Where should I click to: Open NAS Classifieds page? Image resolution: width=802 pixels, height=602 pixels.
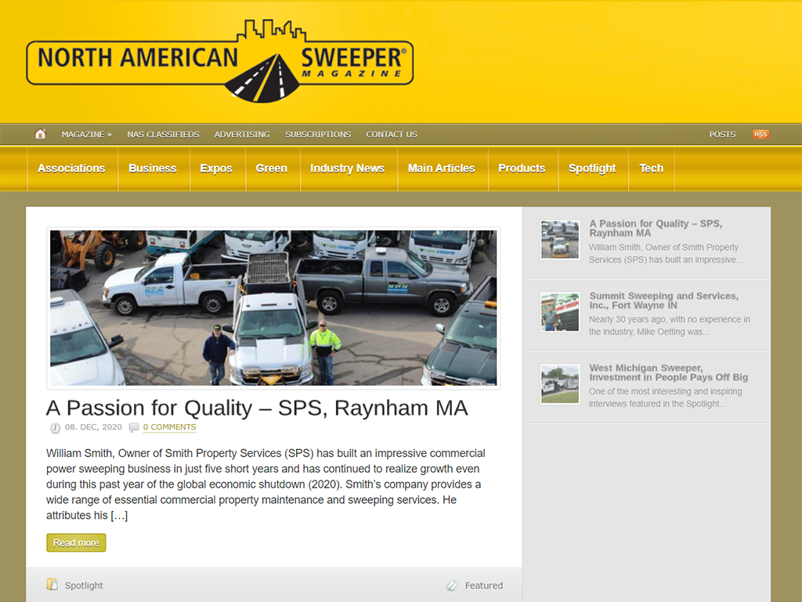click(163, 134)
